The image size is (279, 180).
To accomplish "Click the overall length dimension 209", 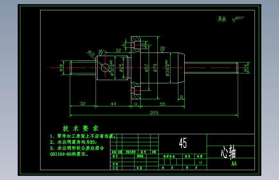I will [x=154, y=113].
